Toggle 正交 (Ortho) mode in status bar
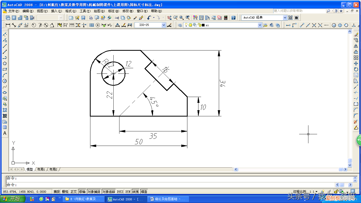Viewport: 361px width, 203px height. pyautogui.click(x=74, y=192)
